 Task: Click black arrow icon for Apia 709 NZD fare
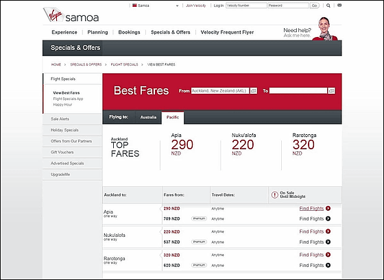(x=328, y=218)
